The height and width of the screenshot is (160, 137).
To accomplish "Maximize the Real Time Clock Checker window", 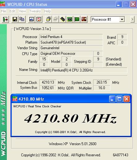I will click(x=119, y=99).
